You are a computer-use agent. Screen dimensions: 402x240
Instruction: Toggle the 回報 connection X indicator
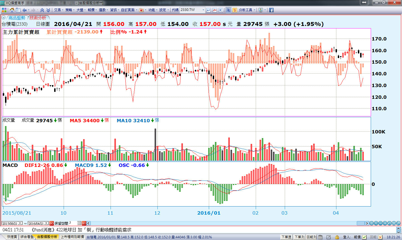pos(380,237)
